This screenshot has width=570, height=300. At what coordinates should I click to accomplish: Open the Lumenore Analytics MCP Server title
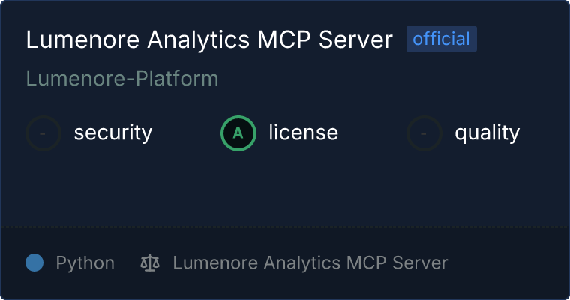point(209,40)
